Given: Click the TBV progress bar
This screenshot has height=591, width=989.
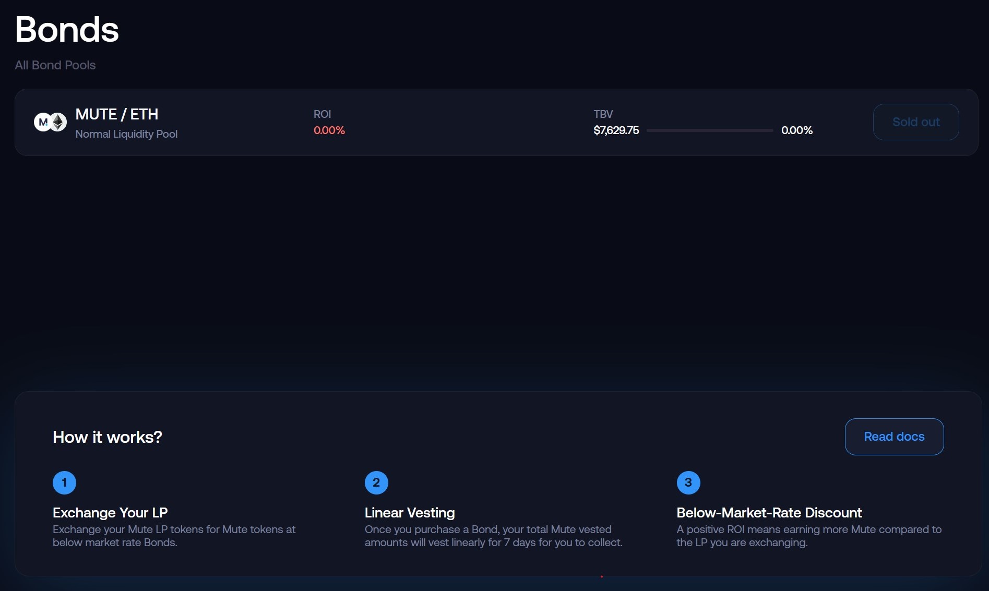Looking at the screenshot, I should click(x=710, y=130).
